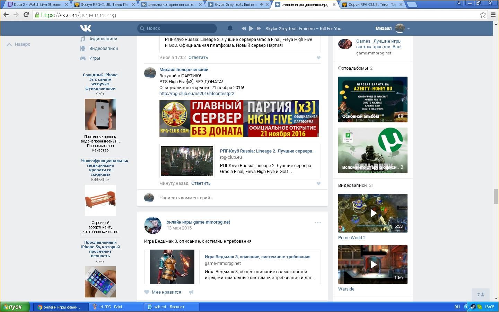Open Многофункциональные медицинские кровати ad link
Screen dimensions: 499x312
(x=104, y=167)
